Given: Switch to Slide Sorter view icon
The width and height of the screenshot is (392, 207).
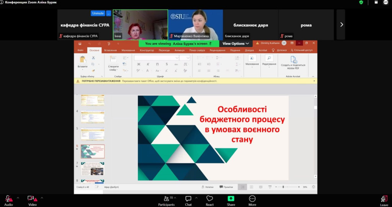Looking at the screenshot, I should click(252, 187).
